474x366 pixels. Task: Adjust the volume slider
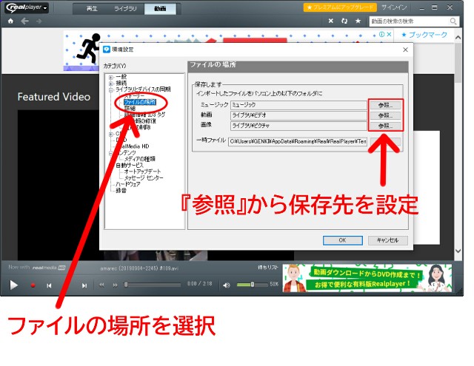(x=252, y=284)
